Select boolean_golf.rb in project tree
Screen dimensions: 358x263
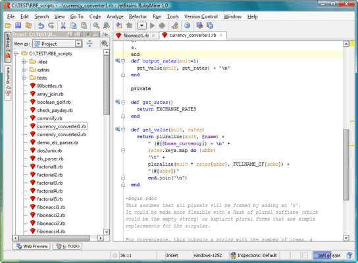click(54, 102)
